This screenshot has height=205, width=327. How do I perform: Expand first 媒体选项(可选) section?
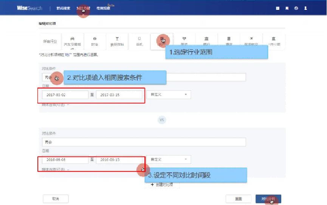[56, 105]
